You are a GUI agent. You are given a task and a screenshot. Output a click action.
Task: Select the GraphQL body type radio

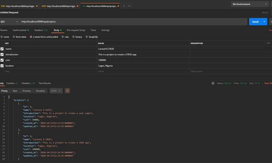(87, 37)
